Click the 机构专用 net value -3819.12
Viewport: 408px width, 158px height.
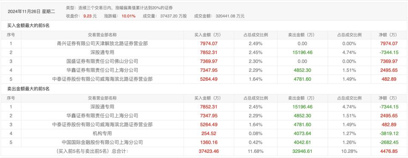coord(389,133)
